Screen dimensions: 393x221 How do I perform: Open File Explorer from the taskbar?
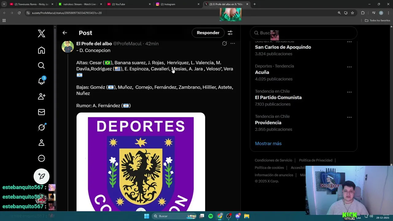[x=247, y=216]
